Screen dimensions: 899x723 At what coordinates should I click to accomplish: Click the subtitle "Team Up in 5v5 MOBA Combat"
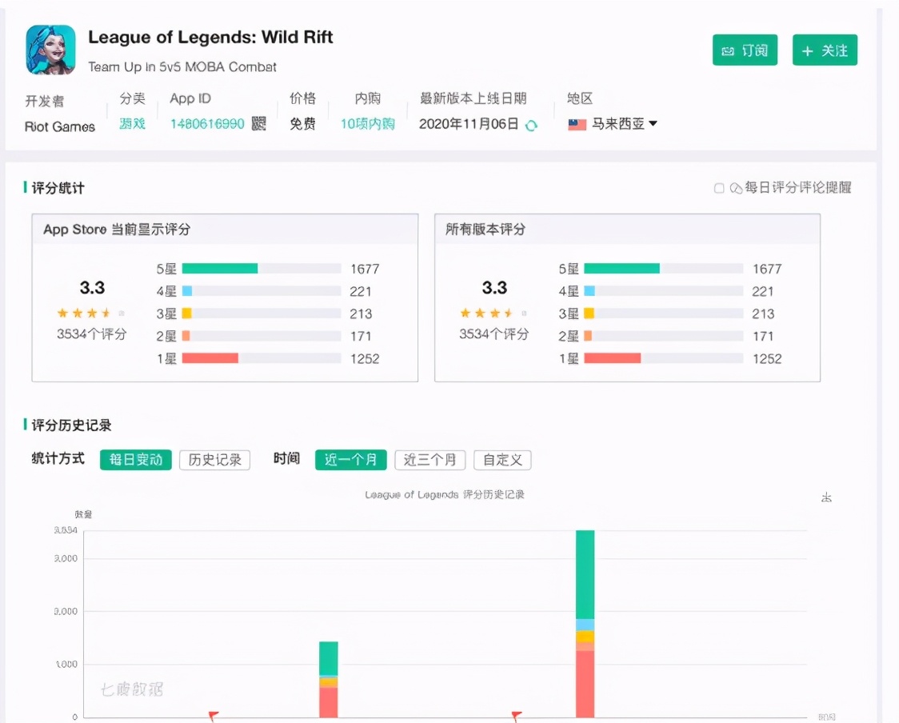[182, 67]
